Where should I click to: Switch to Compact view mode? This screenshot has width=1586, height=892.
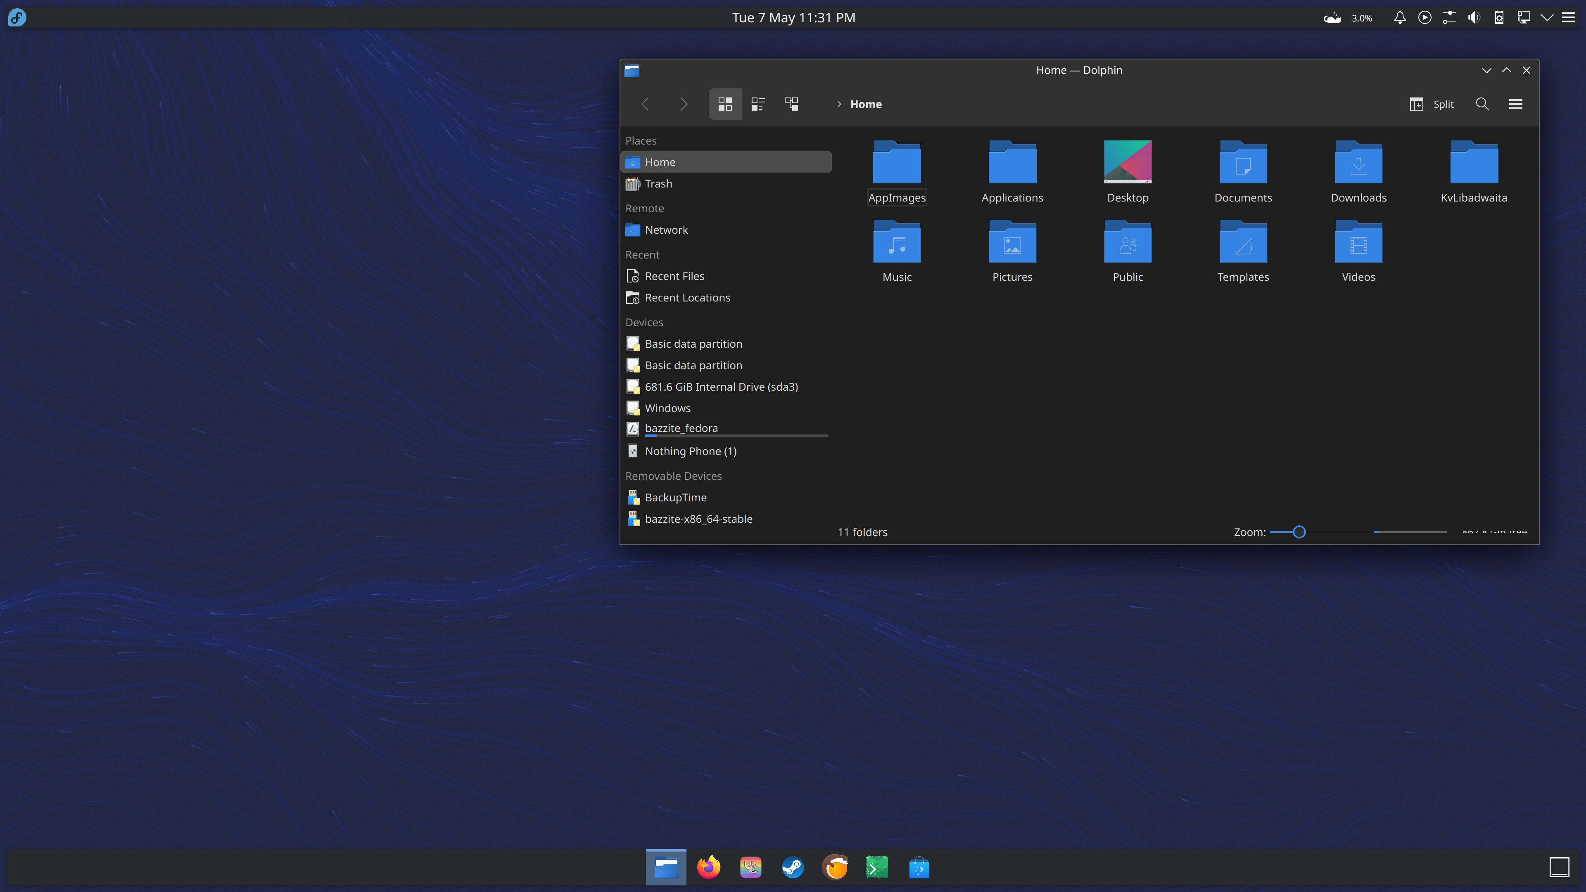pyautogui.click(x=758, y=104)
